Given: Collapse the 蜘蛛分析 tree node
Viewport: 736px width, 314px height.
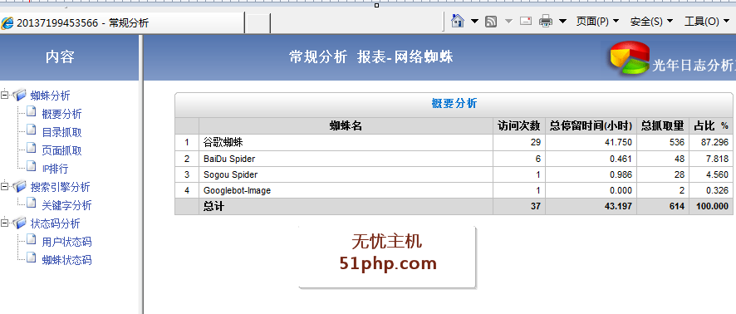Looking at the screenshot, I should click(5, 95).
